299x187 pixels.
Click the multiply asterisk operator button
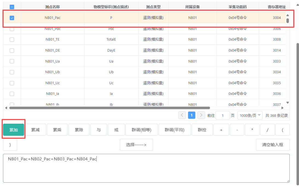click(x=252, y=130)
